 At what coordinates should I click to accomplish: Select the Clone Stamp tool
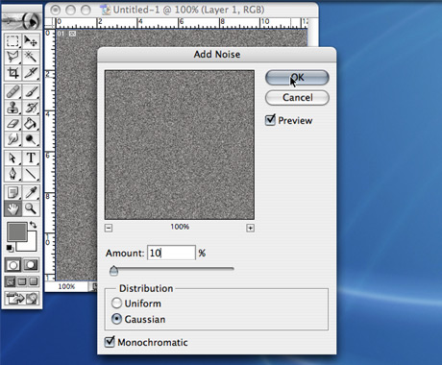point(13,108)
